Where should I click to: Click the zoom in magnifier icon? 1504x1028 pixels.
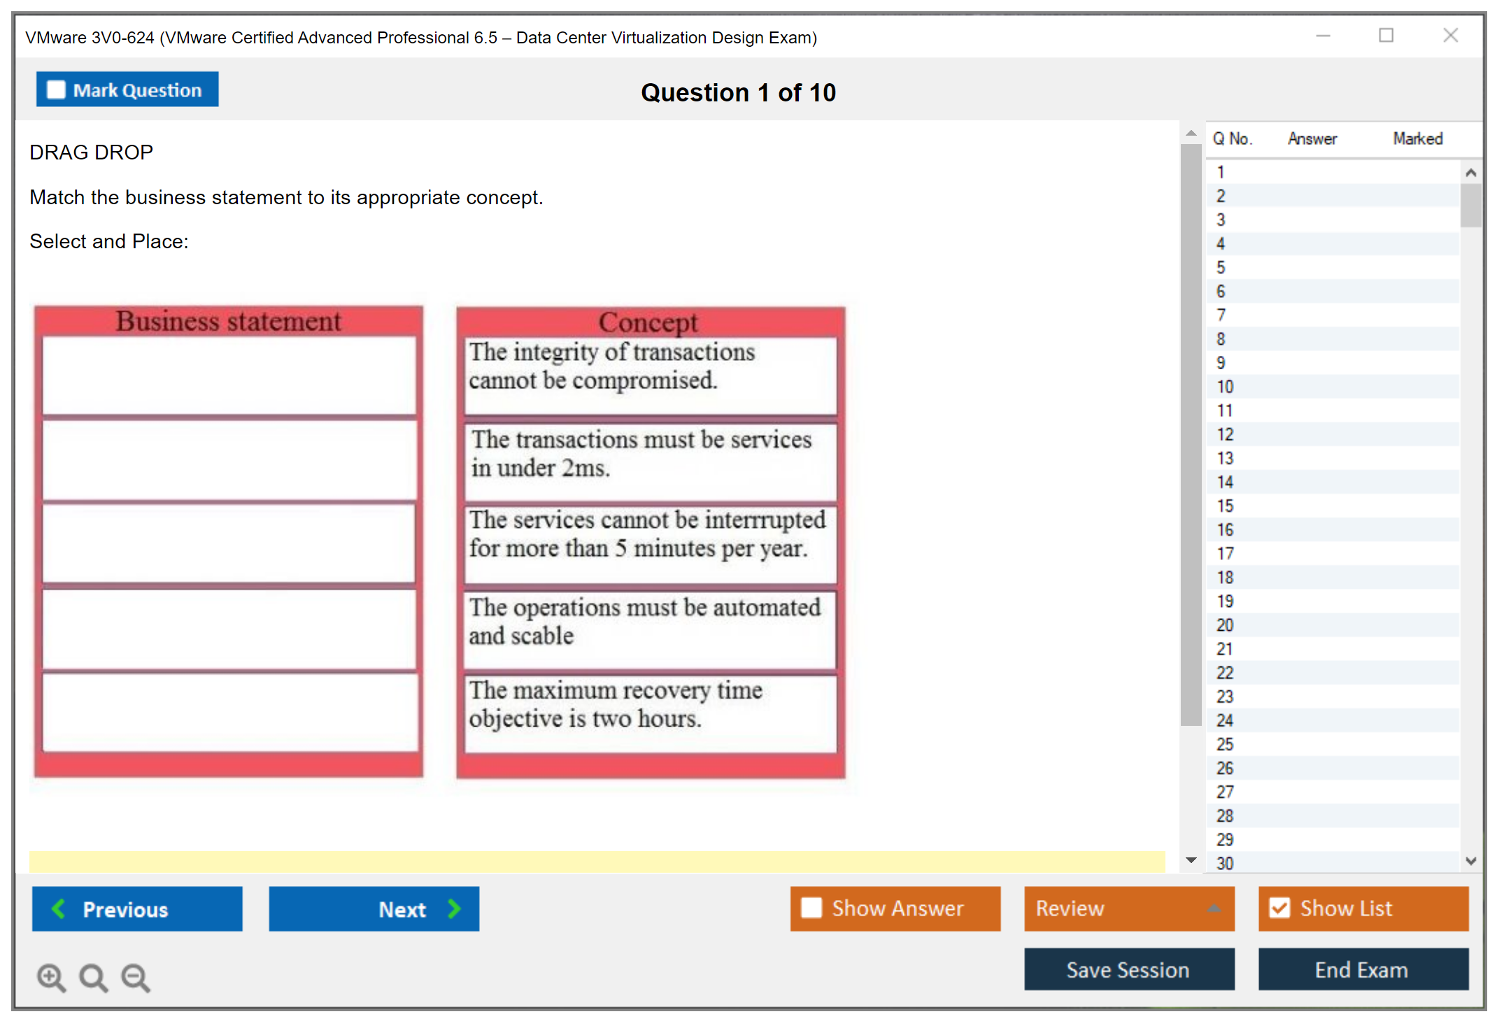pyautogui.click(x=51, y=977)
